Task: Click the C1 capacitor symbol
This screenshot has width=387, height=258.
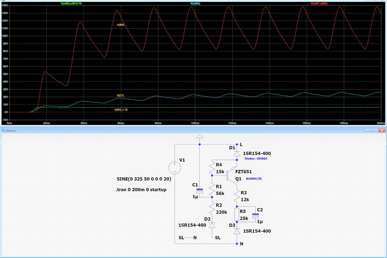Action: 199,191
